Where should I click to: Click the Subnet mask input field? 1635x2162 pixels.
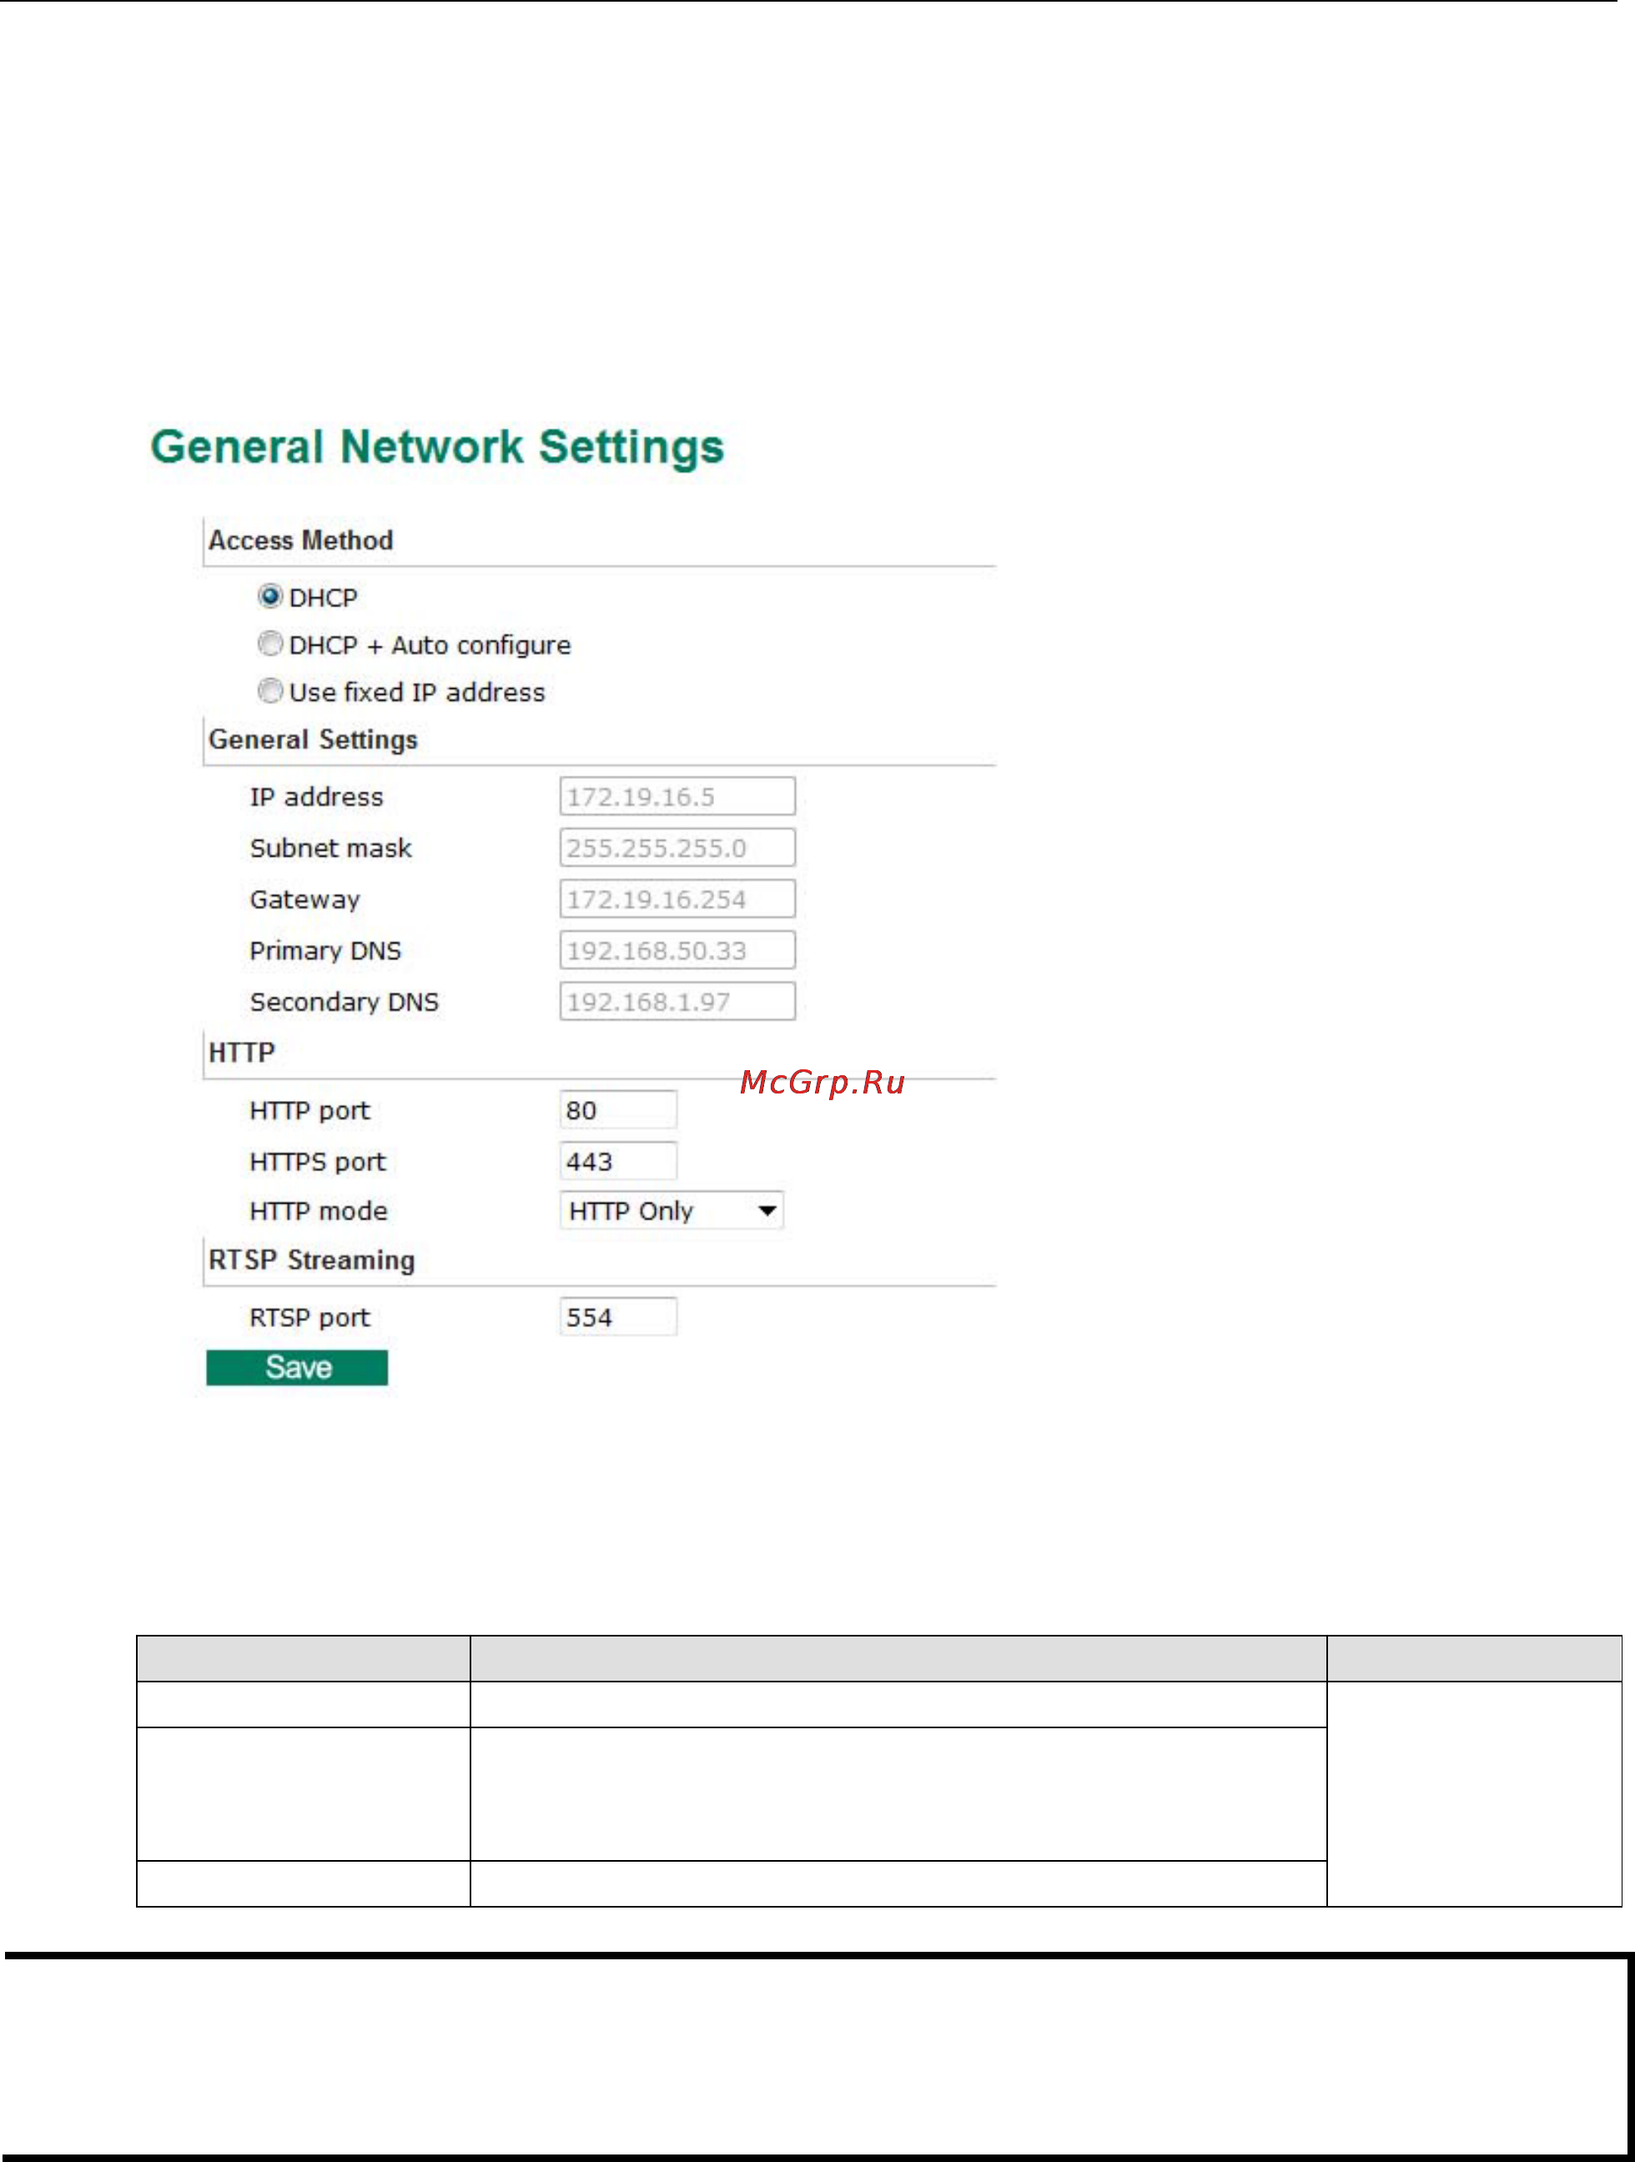(677, 847)
